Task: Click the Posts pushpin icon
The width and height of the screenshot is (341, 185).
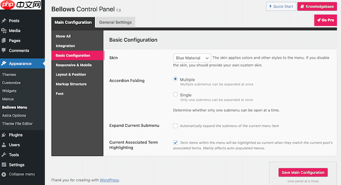Action: pos(4,21)
